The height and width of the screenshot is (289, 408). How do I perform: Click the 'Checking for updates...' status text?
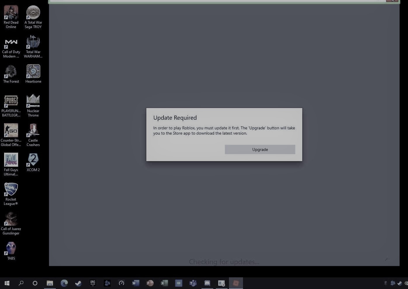(224, 262)
